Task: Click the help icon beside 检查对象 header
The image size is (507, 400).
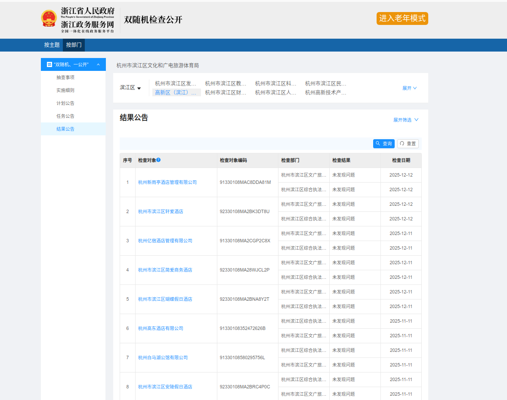Action: pyautogui.click(x=158, y=160)
